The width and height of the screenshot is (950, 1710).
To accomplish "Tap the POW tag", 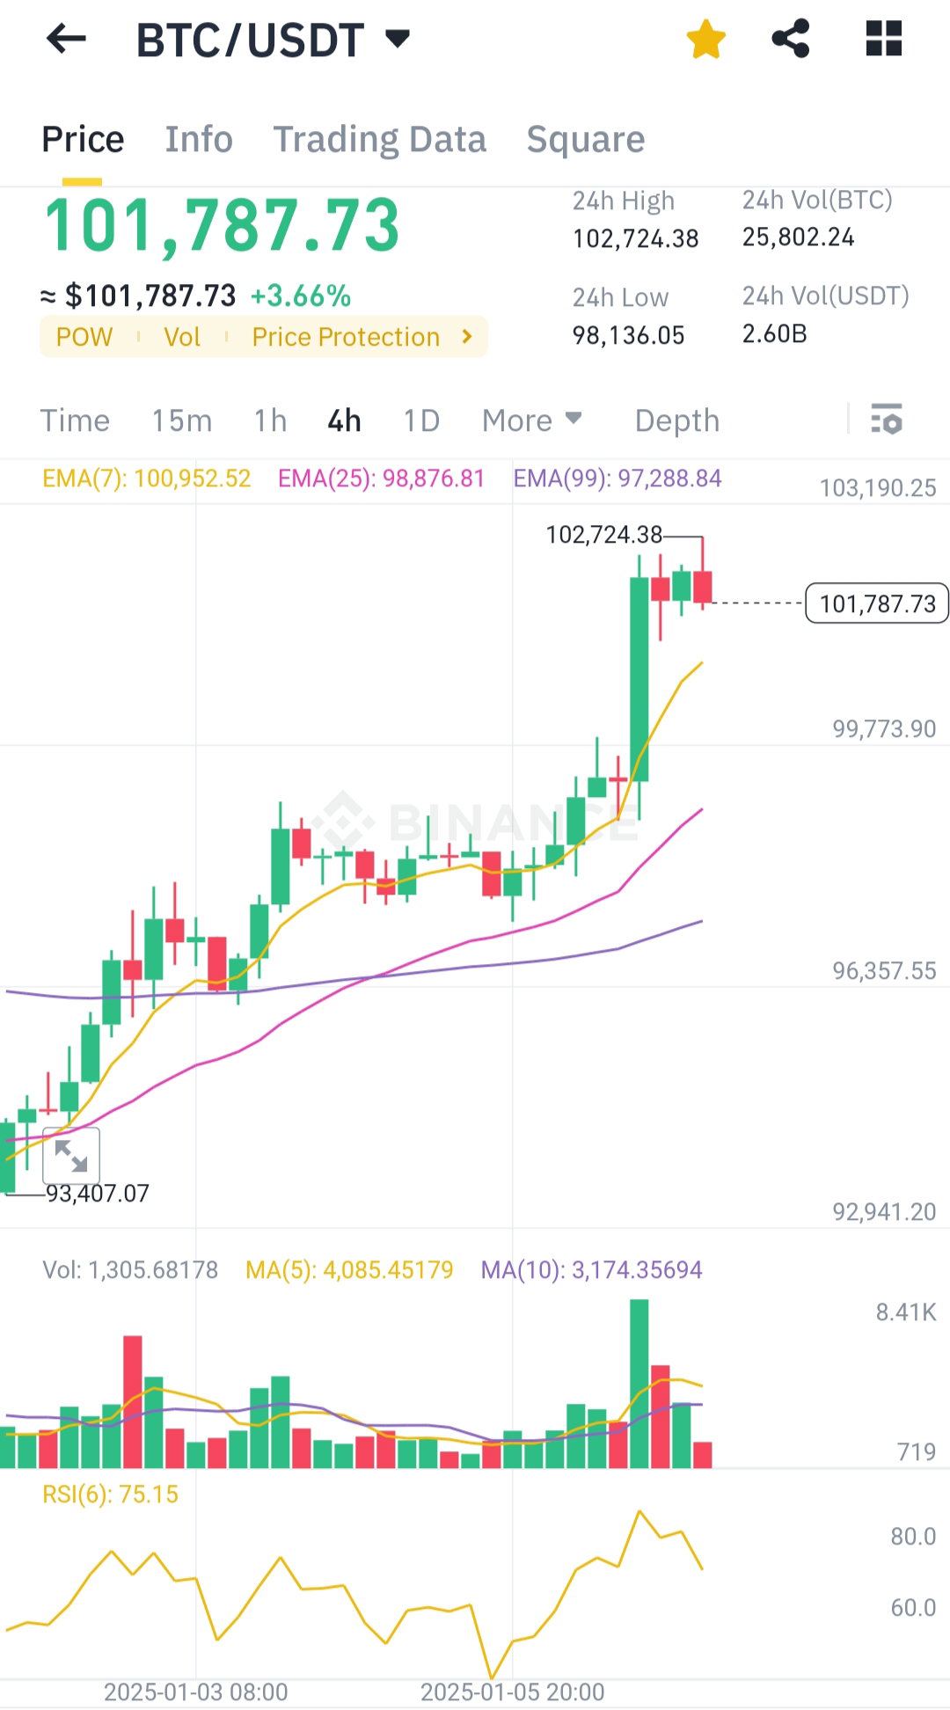I will pyautogui.click(x=84, y=337).
